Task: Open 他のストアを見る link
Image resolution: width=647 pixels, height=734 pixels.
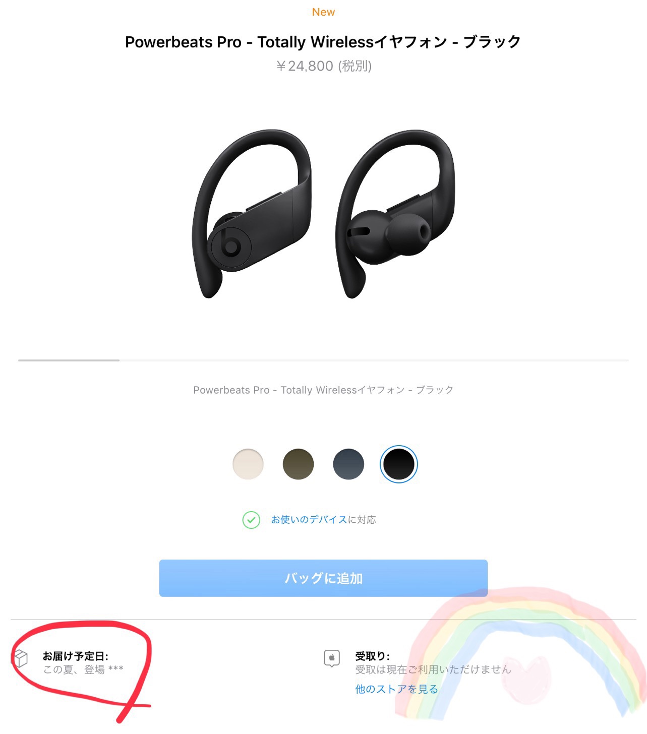Action: [396, 689]
